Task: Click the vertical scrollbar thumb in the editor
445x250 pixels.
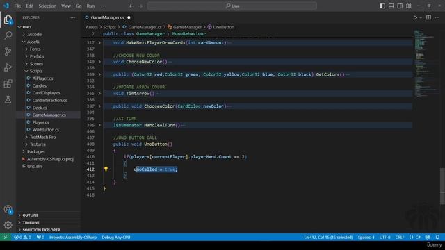Action: 442,186
